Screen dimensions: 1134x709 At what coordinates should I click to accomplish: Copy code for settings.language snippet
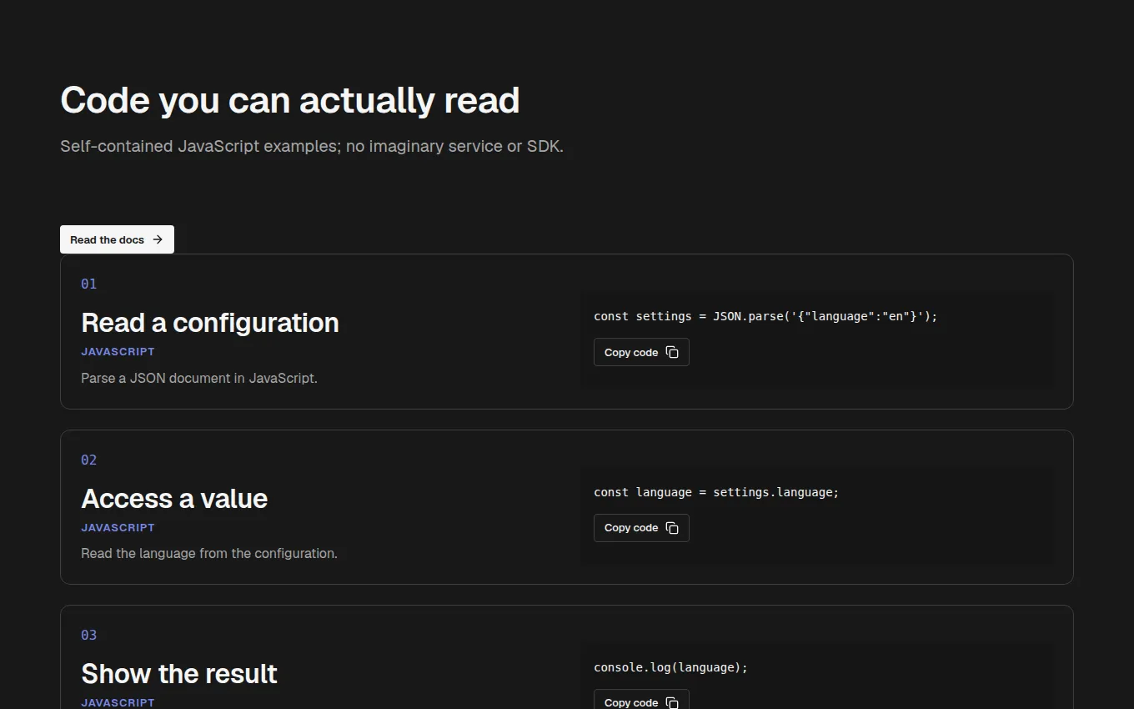tap(641, 528)
